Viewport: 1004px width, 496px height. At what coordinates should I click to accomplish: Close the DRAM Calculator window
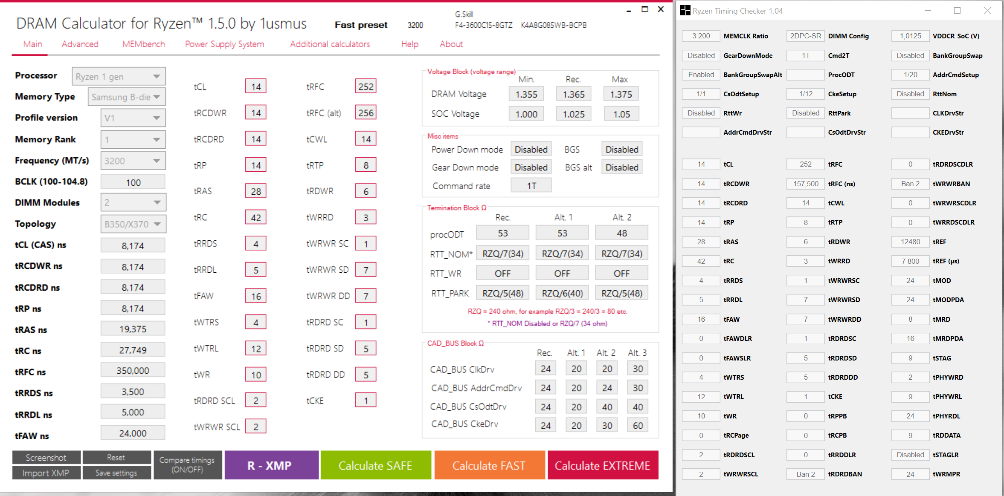[661, 9]
